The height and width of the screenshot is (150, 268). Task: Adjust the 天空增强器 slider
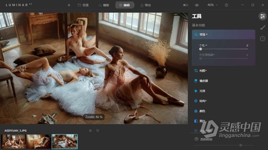224,59
